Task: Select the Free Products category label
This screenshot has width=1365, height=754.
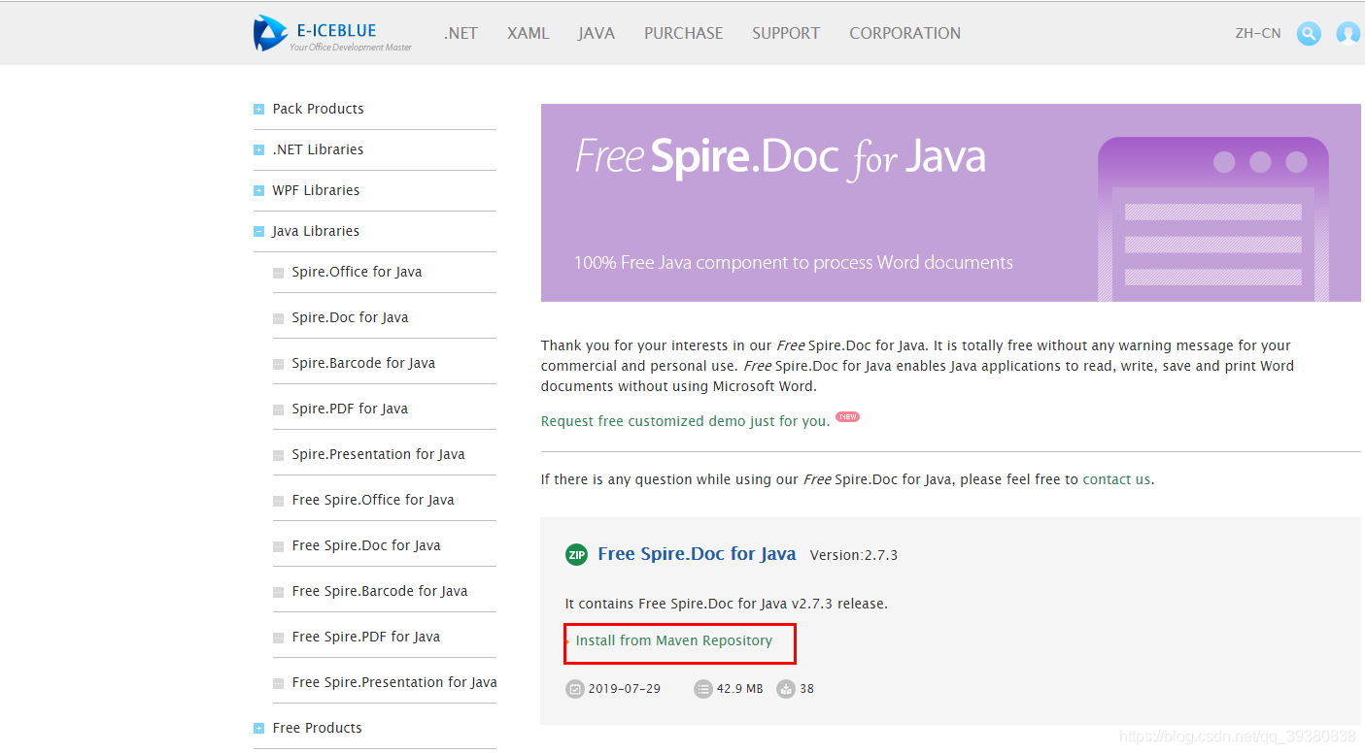Action: (x=317, y=728)
